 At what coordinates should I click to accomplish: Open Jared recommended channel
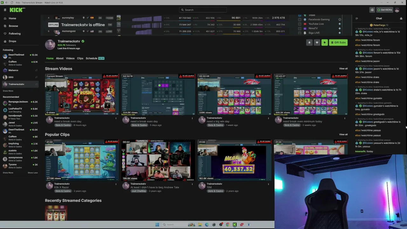20,124
